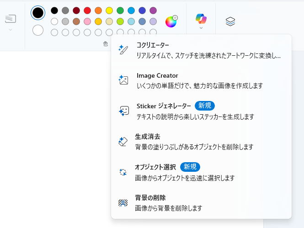This screenshot has width=304, height=228.
Task: Pick the light turquoise palette swatch
Action: point(131,21)
